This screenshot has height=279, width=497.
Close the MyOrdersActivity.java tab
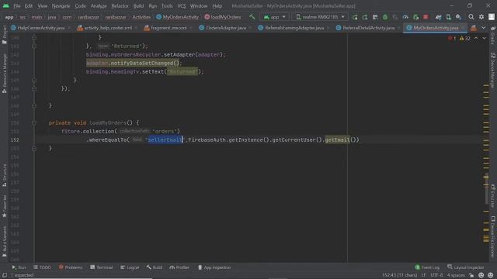point(463,28)
